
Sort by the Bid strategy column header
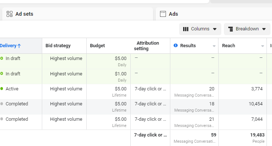(58, 46)
